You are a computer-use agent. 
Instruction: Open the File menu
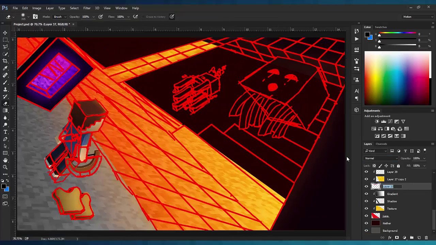[x=15, y=8]
